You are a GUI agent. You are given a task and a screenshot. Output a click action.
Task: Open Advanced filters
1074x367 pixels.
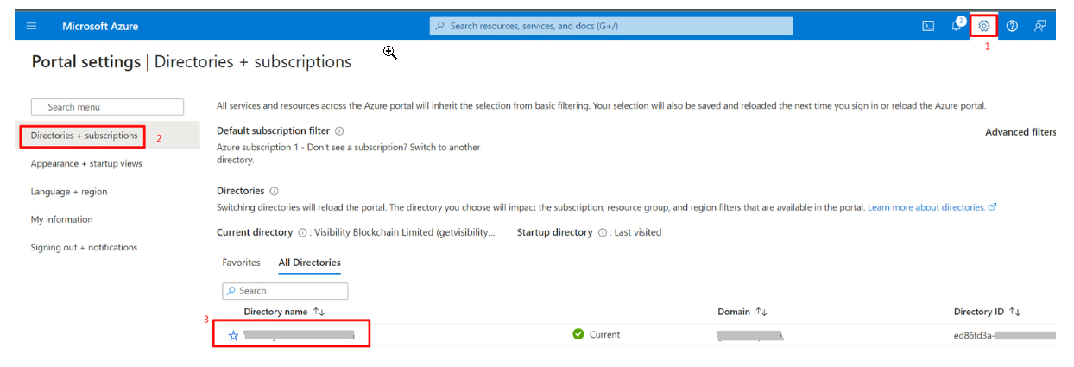[x=1020, y=132]
